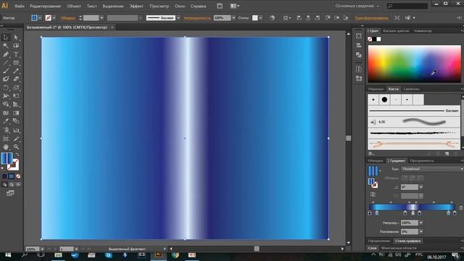Select the Symbol Sprayer tool
Image resolution: width=464 pixels, height=261 pixels.
6,130
